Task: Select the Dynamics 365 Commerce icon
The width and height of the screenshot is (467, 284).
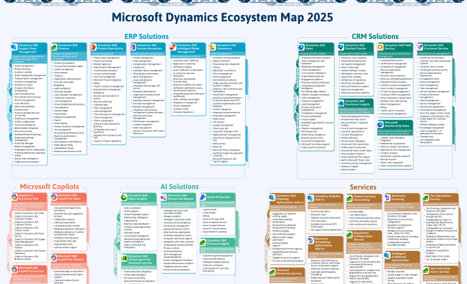Action: [x=212, y=47]
